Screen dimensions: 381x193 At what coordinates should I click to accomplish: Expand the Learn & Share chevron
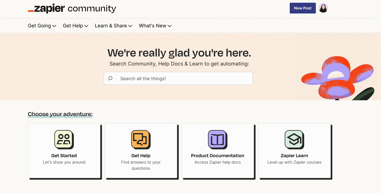point(130,26)
